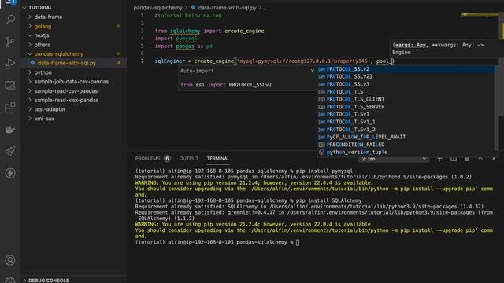Add a new terminal with plus icon
The height and width of the screenshot is (283, 504).
439,159
